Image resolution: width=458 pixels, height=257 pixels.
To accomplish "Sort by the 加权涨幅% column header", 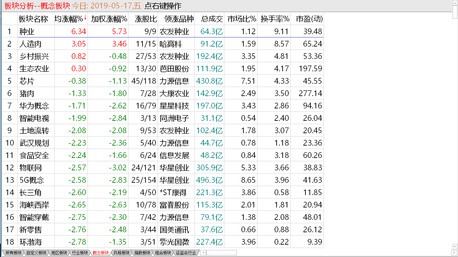I will coord(109,19).
